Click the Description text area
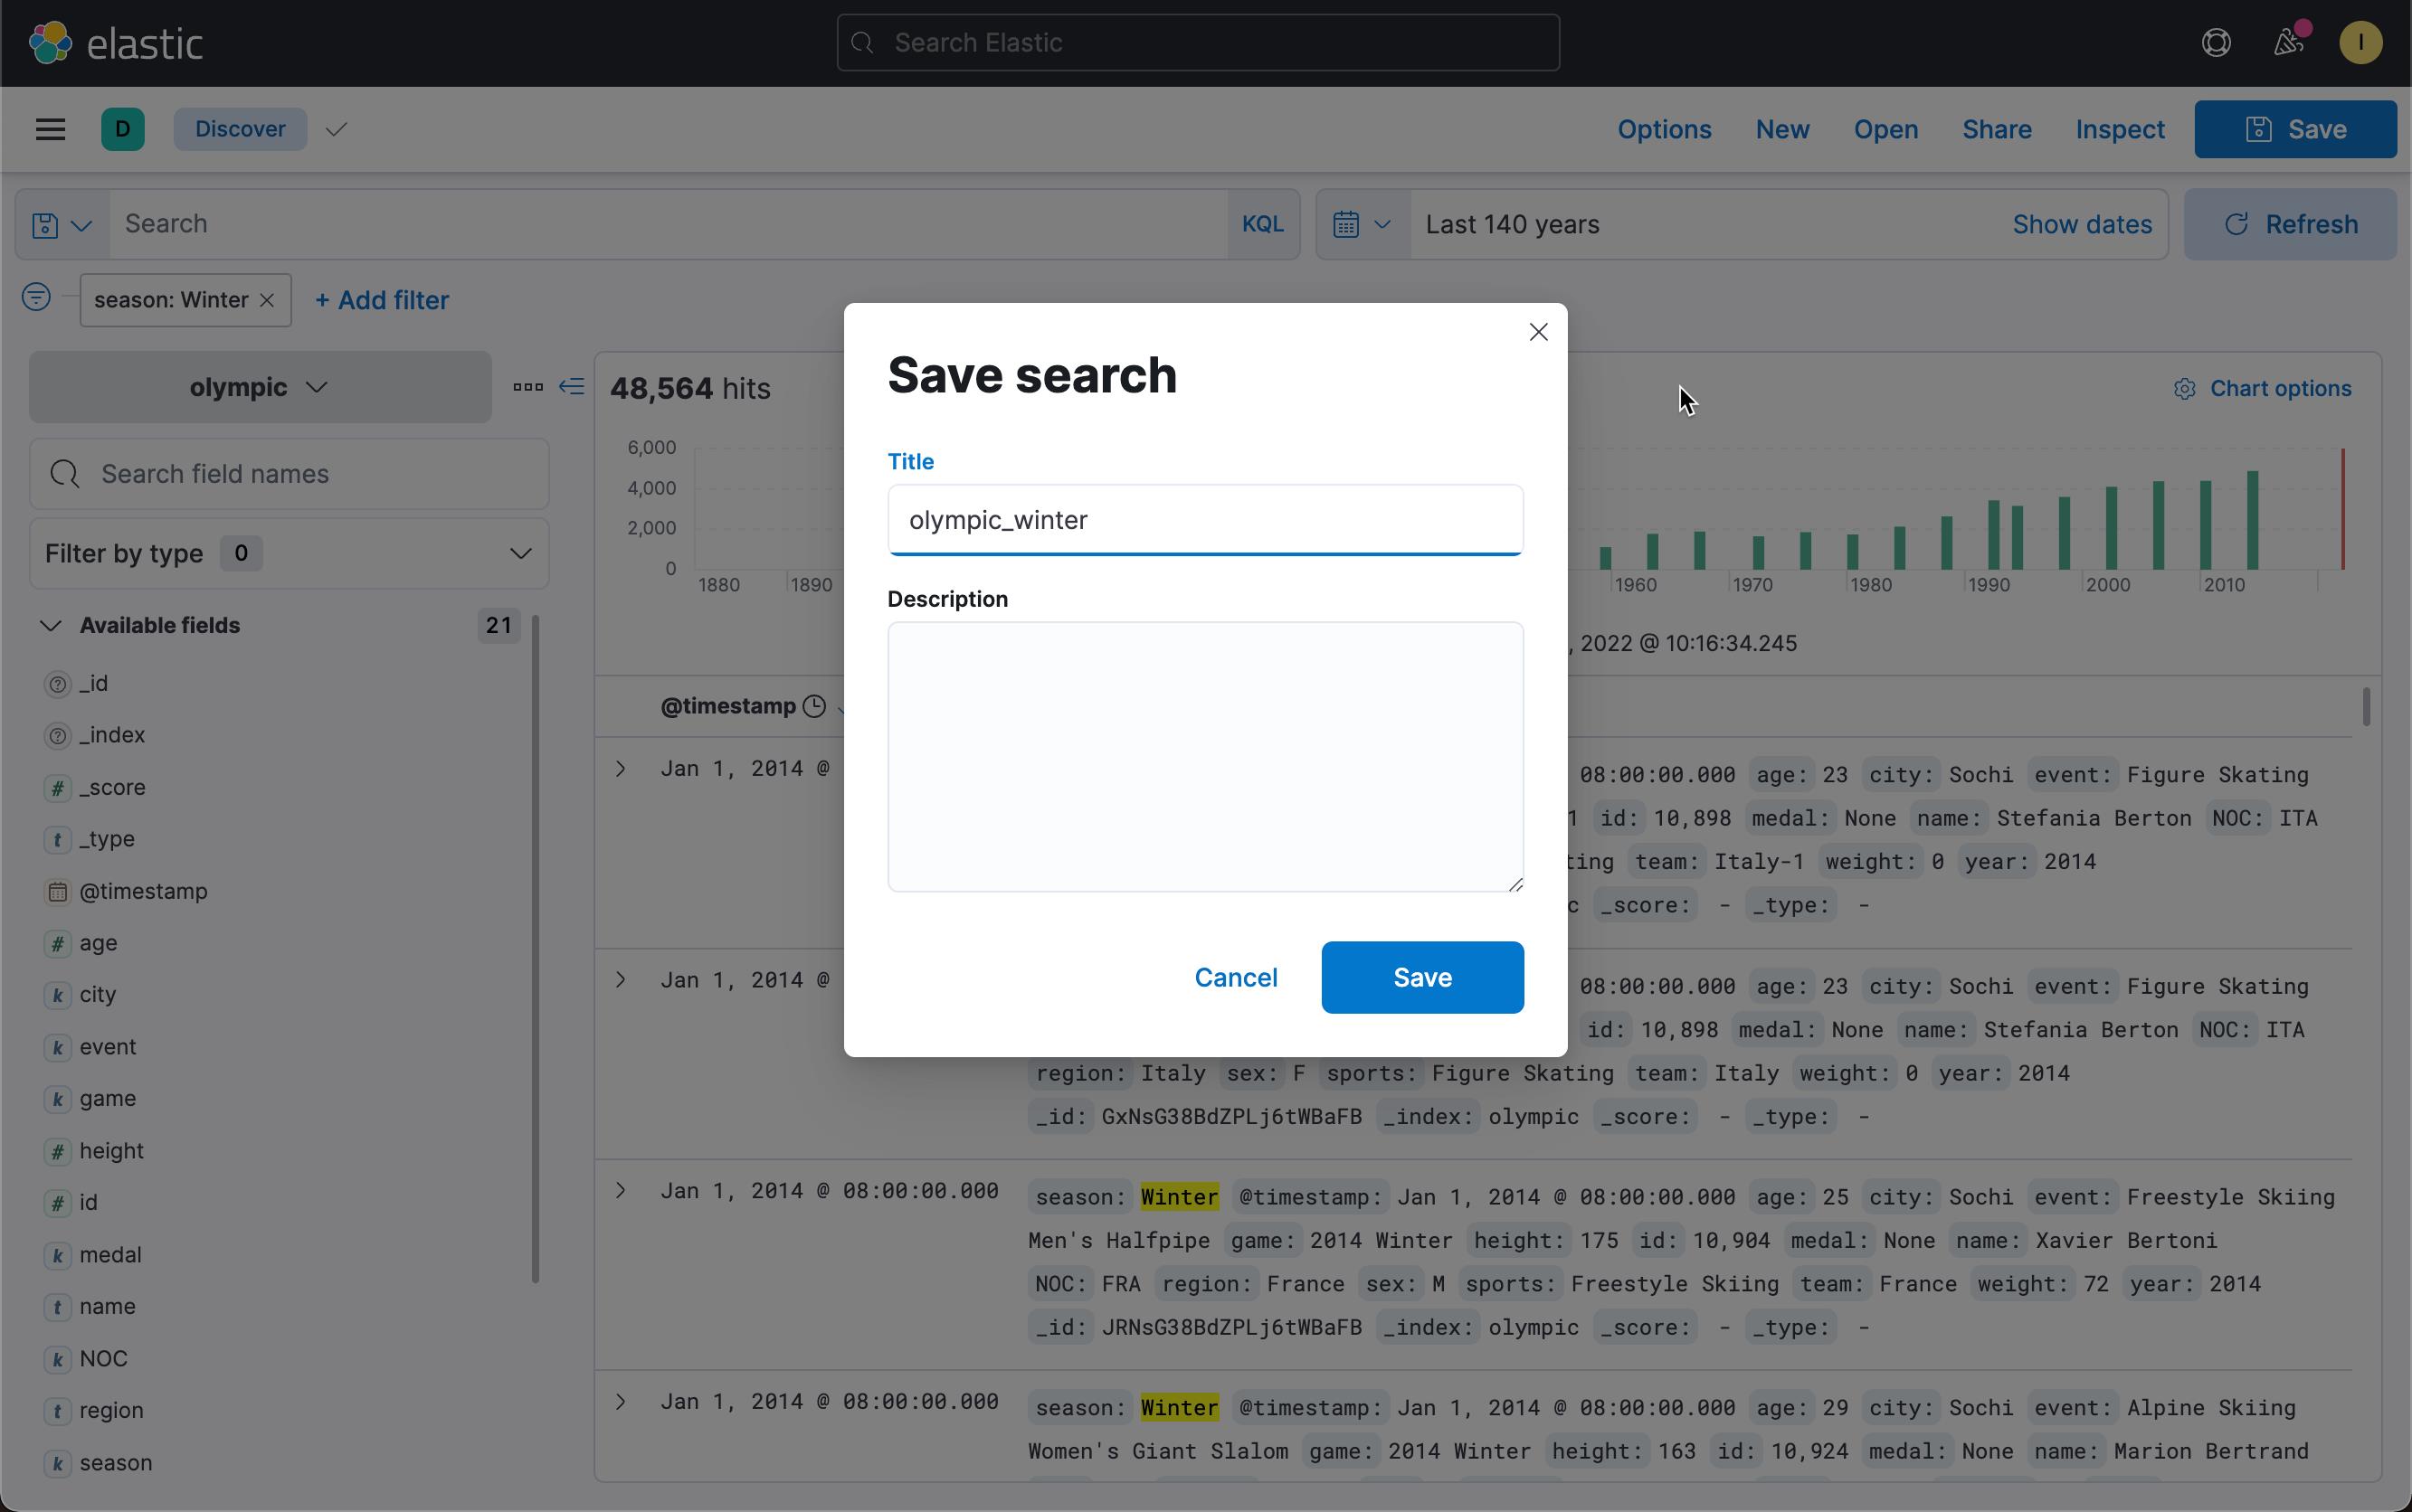The image size is (2412, 1512). point(1205,757)
